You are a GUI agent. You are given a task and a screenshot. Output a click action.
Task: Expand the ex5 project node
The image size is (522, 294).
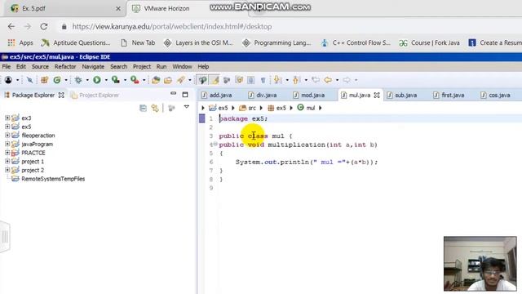[x=7, y=127]
